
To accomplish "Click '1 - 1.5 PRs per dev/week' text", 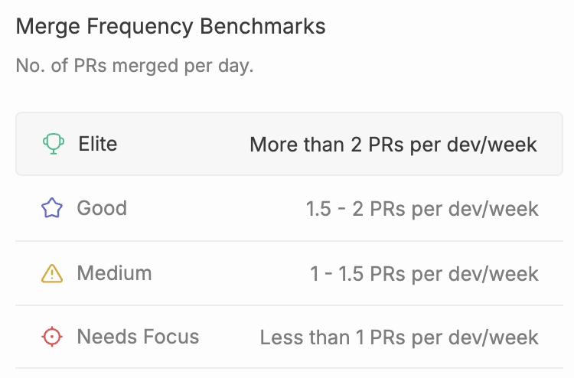I will coord(424,274).
